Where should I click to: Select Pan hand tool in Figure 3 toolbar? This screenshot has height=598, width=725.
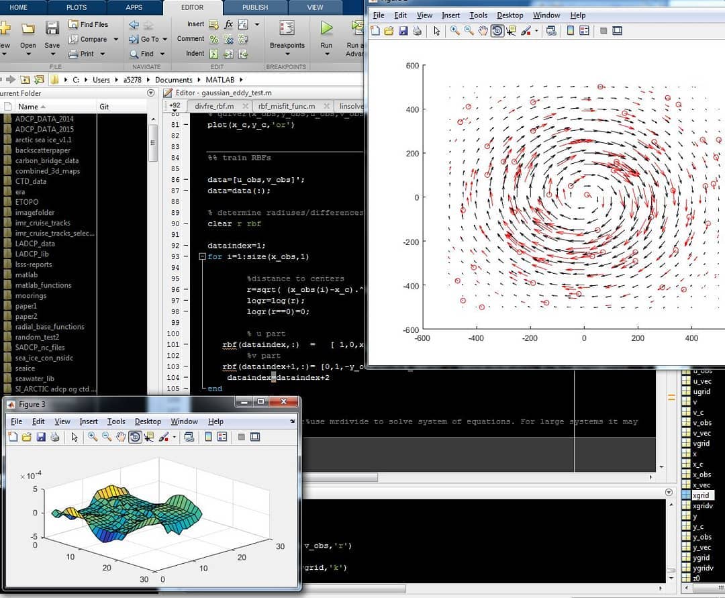[121, 437]
